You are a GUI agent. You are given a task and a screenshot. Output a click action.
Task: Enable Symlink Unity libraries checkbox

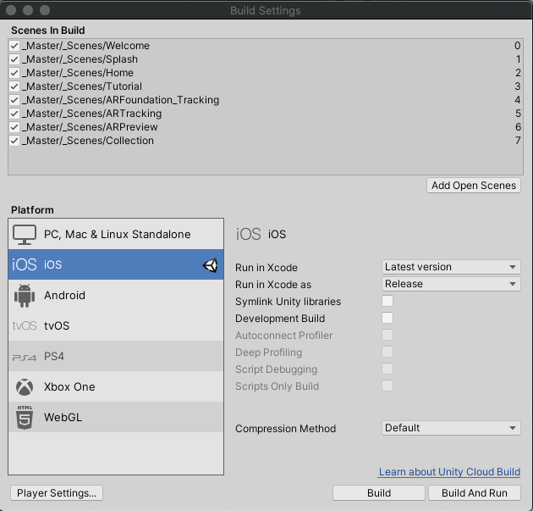pyautogui.click(x=387, y=301)
